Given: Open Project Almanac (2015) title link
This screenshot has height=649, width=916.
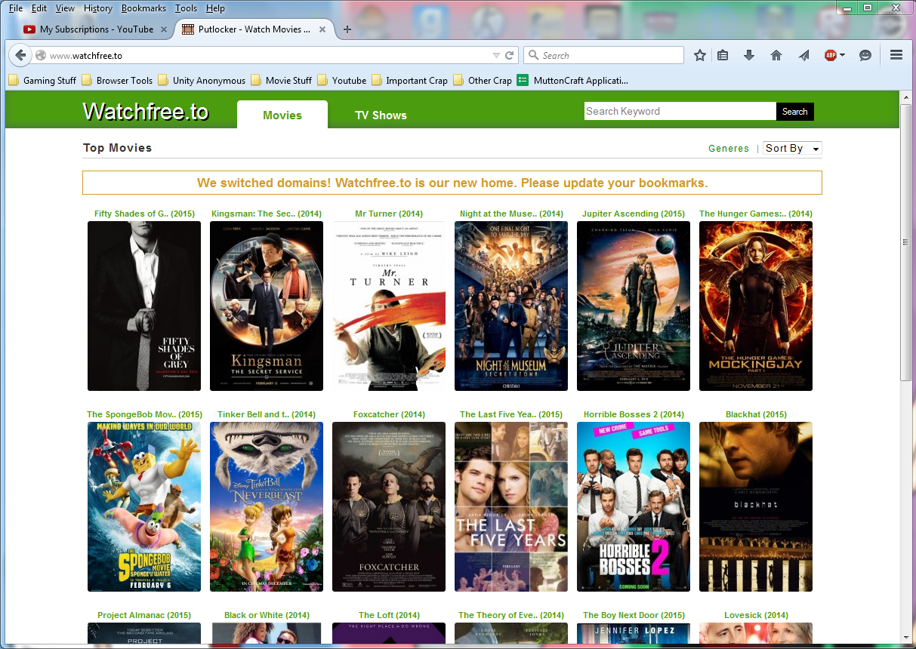Looking at the screenshot, I should (144, 615).
